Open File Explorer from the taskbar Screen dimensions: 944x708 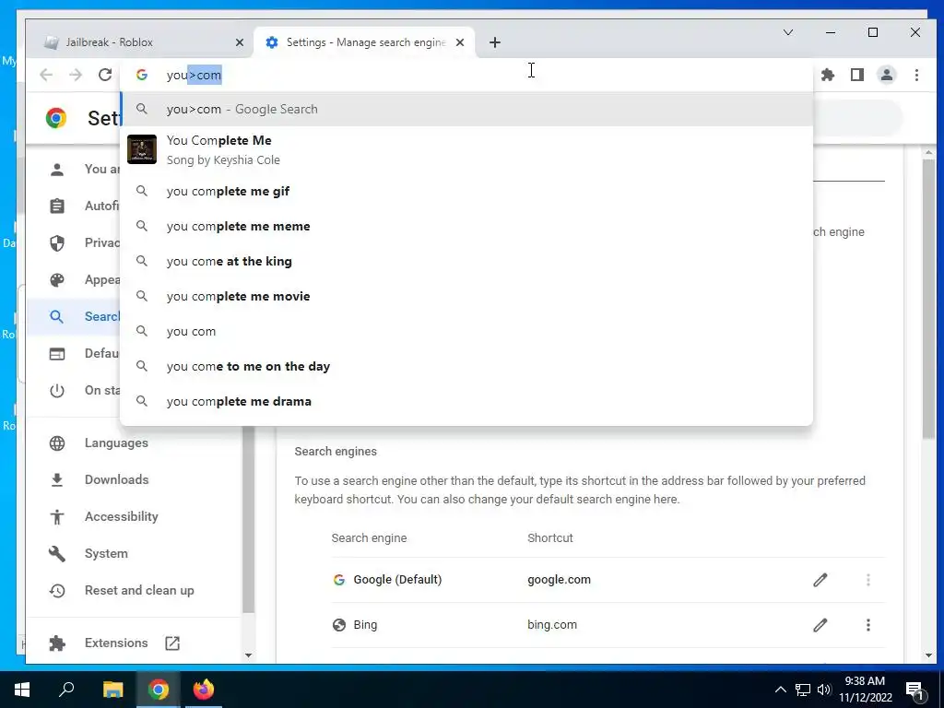tap(112, 690)
